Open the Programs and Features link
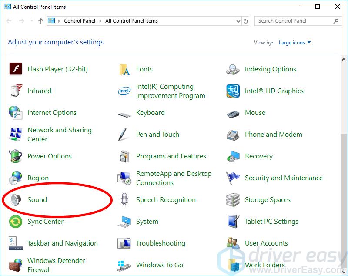 click(171, 156)
